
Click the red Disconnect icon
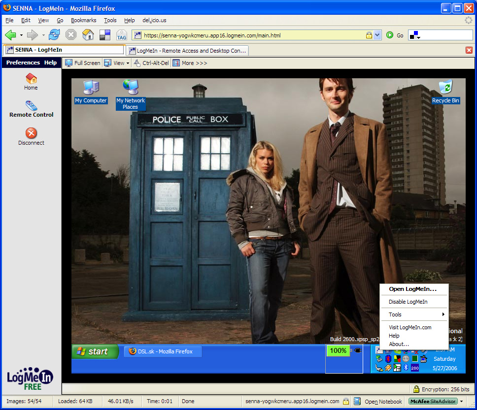click(31, 133)
